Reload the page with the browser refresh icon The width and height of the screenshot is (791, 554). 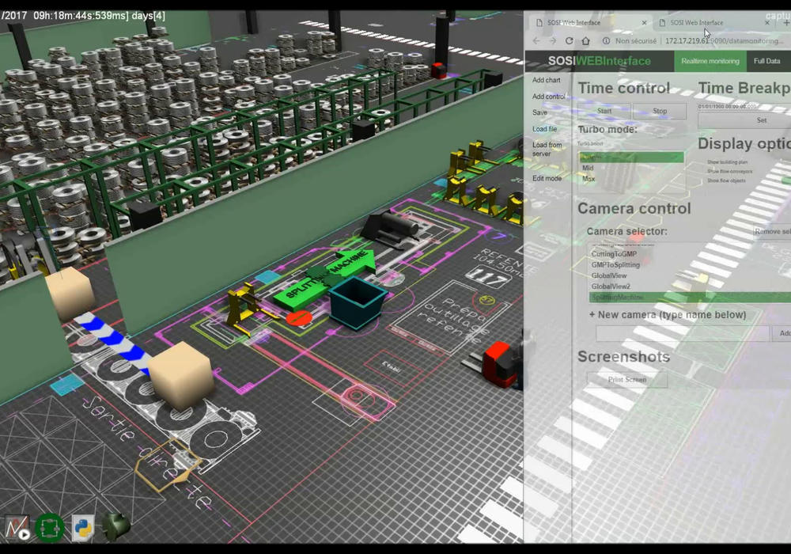(569, 40)
